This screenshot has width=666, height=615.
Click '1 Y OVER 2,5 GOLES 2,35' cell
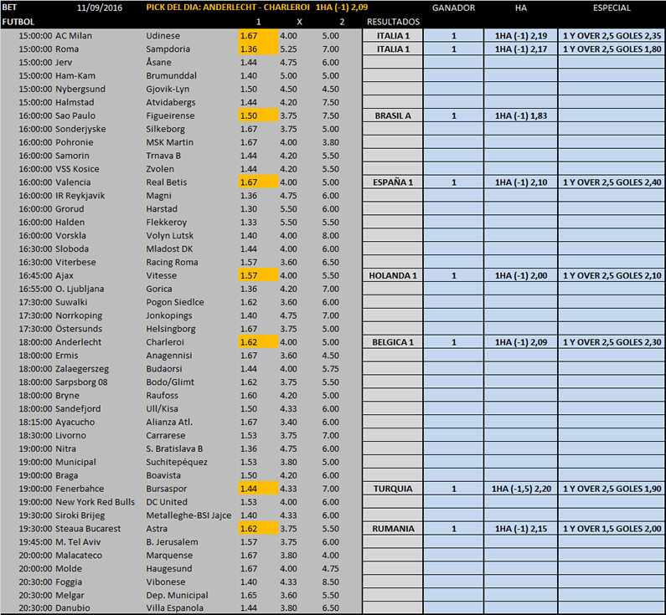point(612,36)
